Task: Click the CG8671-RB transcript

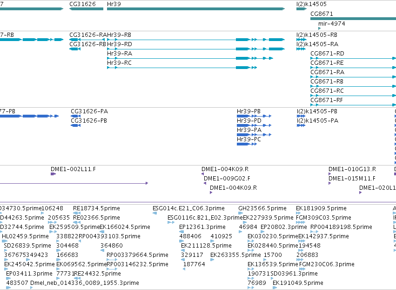Action: pyautogui.click(x=327, y=82)
